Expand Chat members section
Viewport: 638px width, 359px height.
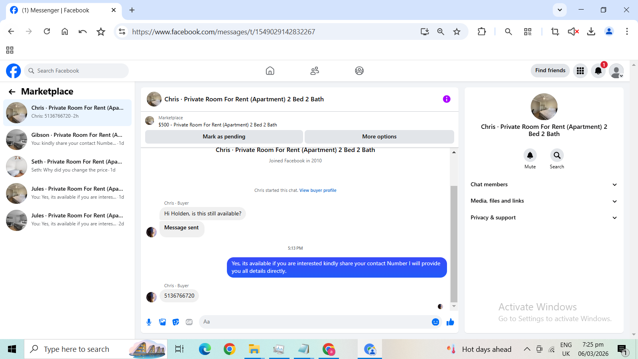pos(544,184)
